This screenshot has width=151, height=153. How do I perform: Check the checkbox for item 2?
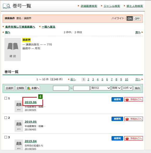pyautogui.click(x=6, y=118)
